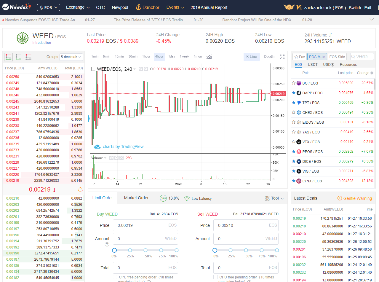The width and height of the screenshot is (379, 282).
Task: Favorite the BG / EOS pair star
Action: (294, 83)
